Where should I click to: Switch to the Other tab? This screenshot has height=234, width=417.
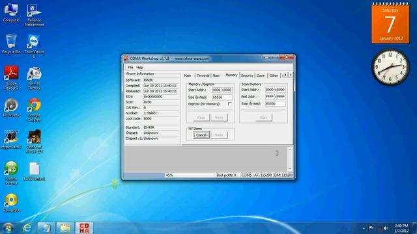click(274, 75)
